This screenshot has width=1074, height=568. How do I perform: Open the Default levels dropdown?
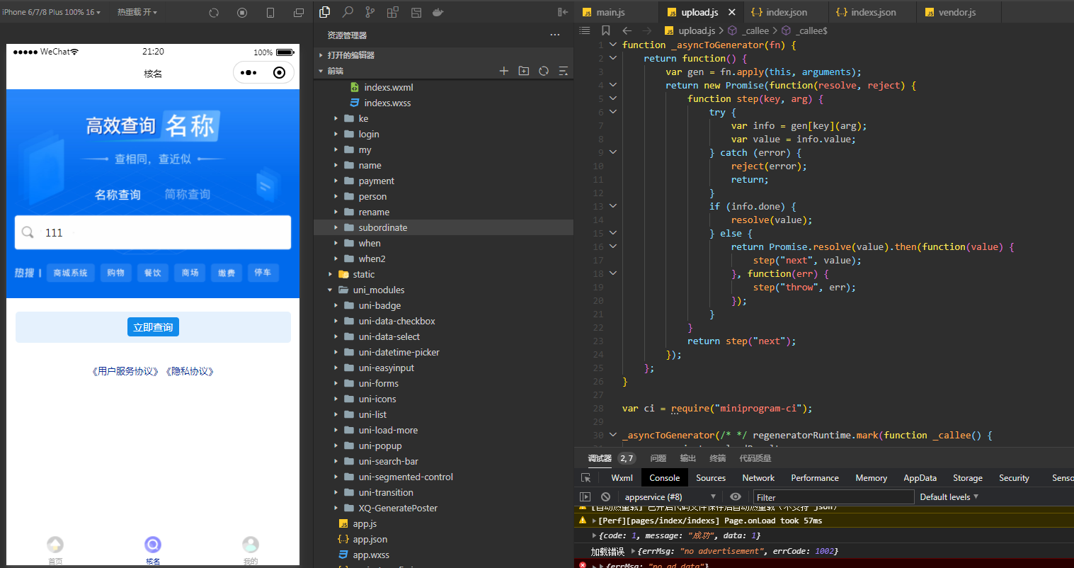click(x=949, y=497)
